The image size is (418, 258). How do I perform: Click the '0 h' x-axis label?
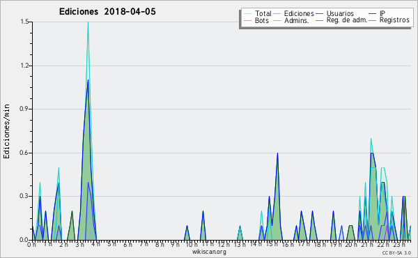[x=31, y=245]
